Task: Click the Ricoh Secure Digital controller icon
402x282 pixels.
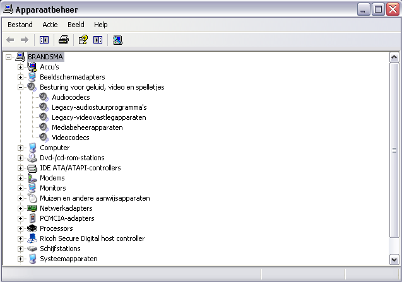Action: [32, 238]
